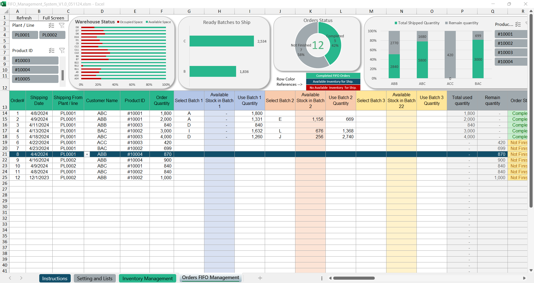Clear the filter on the Plant / Line slicer
Screen dimensions: 534x283
point(62,25)
